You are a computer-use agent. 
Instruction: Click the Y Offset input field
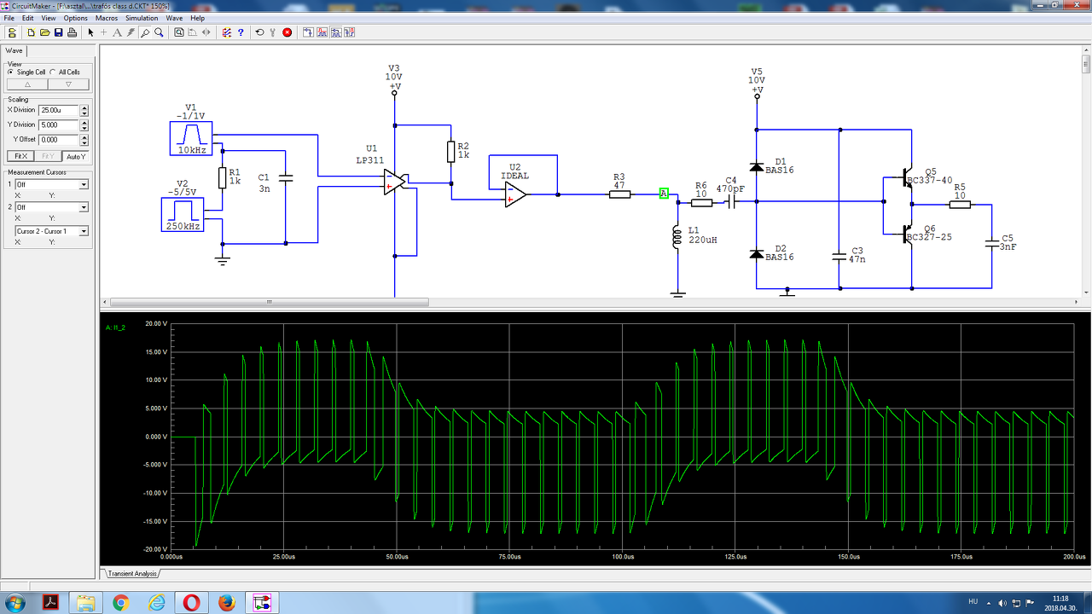pyautogui.click(x=59, y=140)
